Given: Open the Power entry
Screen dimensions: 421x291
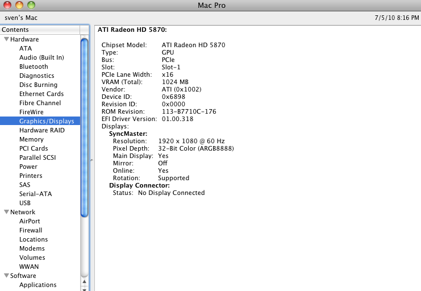Looking at the screenshot, I should click(28, 167).
